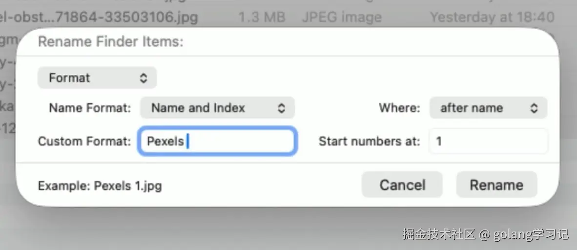Click the Name Format label
Screen dimensions: 577x250
tap(90, 108)
